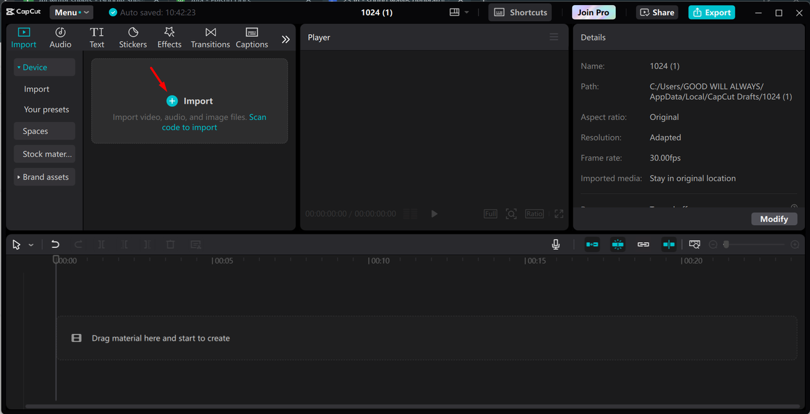This screenshot has height=414, width=810.
Task: Toggle main track magnet
Action: [592, 245]
